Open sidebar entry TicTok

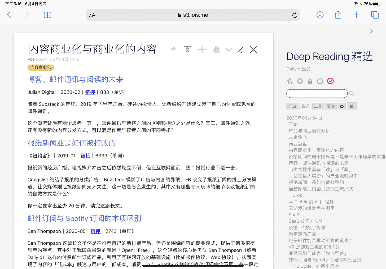click(x=295, y=195)
